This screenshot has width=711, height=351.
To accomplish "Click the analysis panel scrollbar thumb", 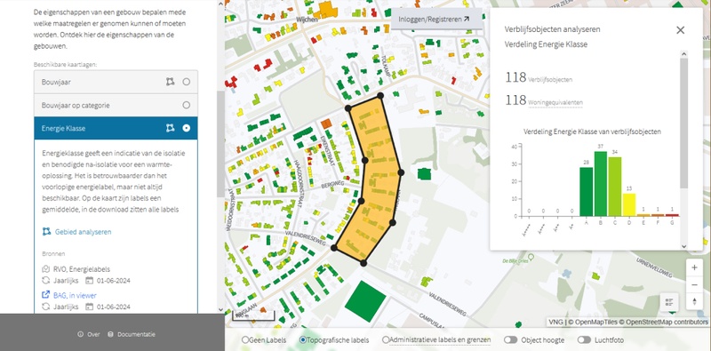I will tap(683, 123).
